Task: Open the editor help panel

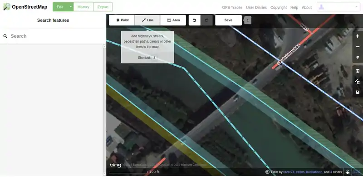Action: click(x=358, y=92)
